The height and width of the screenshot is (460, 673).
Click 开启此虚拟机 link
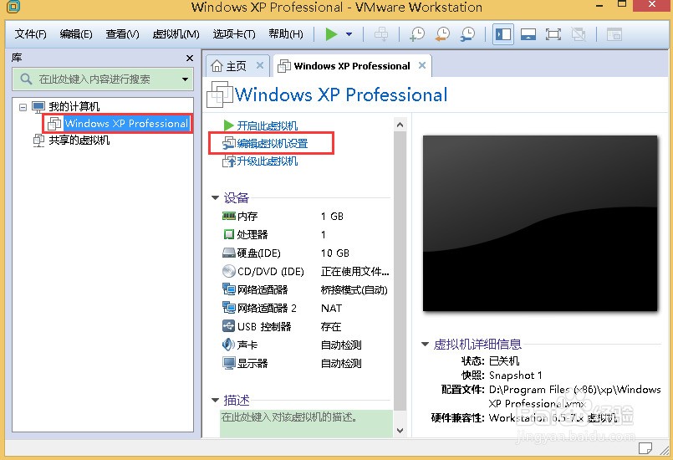[x=267, y=125]
